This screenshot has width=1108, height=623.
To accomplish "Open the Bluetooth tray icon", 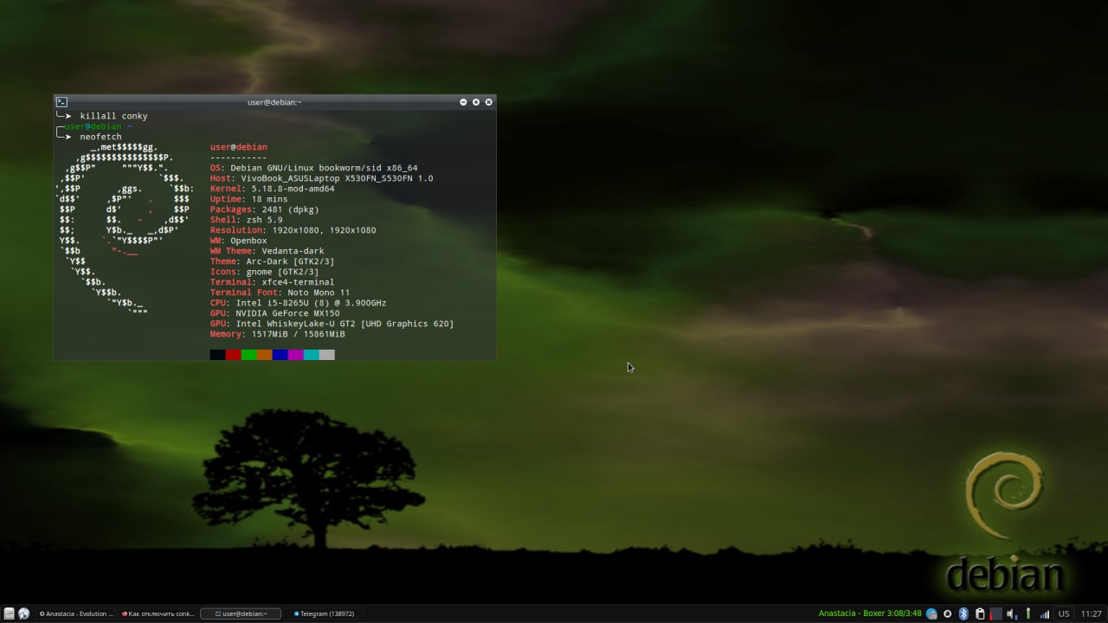I will point(963,613).
